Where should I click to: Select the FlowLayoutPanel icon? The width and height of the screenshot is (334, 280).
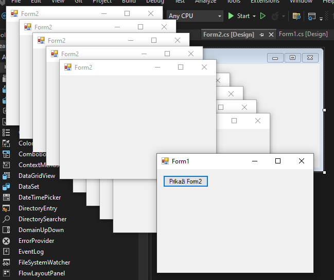[7, 273]
